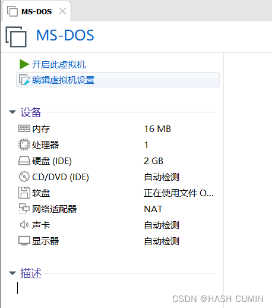The width and height of the screenshot is (272, 308).
Task: Close the MS-DOS tab
Action: [63, 11]
